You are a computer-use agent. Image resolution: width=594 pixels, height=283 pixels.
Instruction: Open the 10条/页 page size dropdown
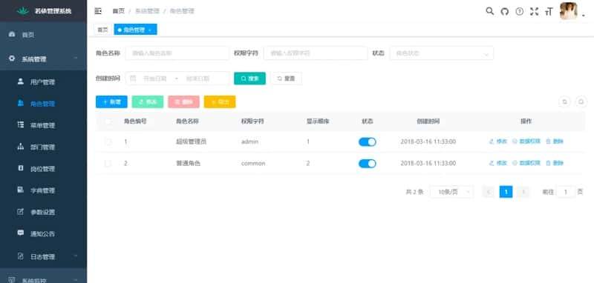point(451,192)
